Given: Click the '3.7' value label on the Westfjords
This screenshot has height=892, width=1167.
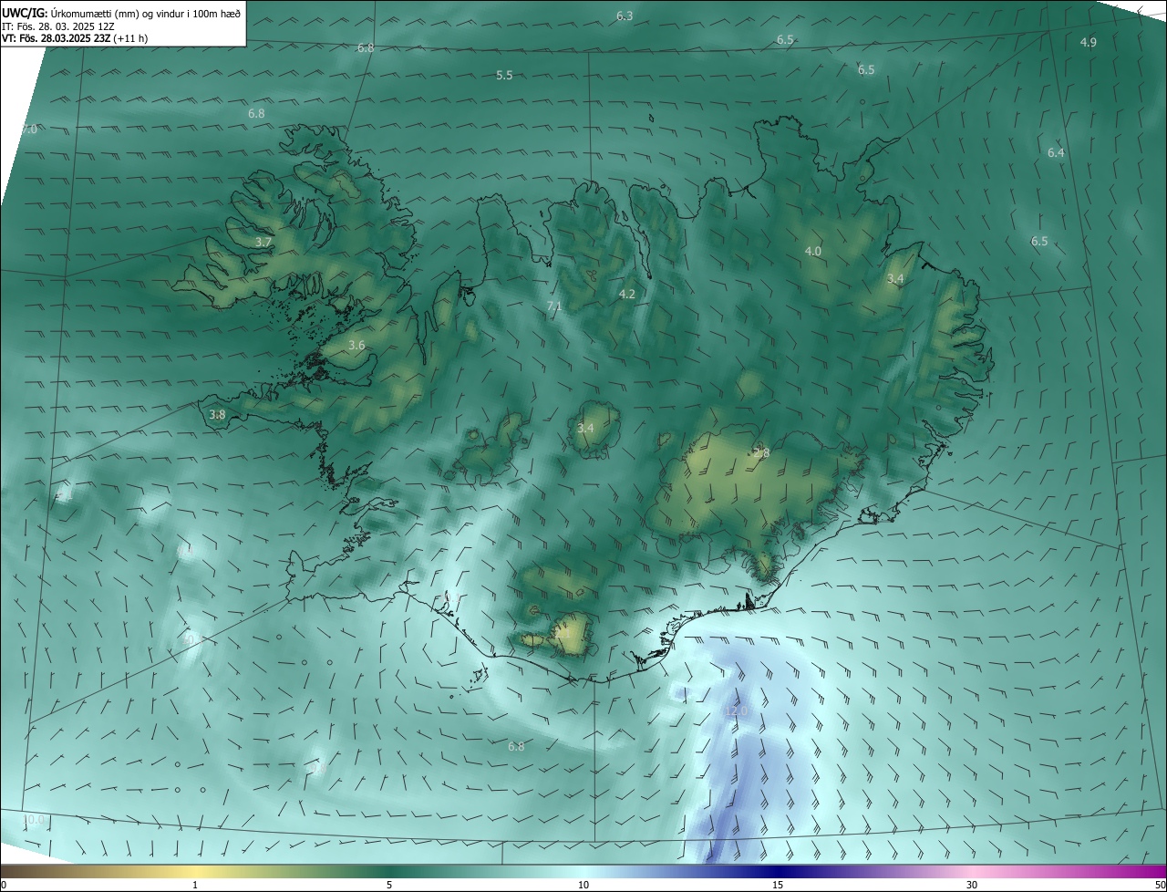Looking at the screenshot, I should [263, 243].
